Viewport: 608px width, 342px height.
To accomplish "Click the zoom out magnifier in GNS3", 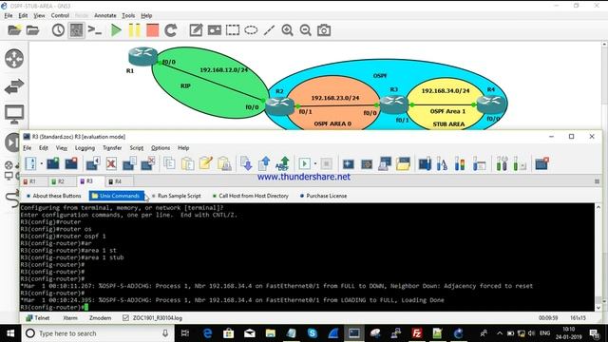I will tap(306, 30).
